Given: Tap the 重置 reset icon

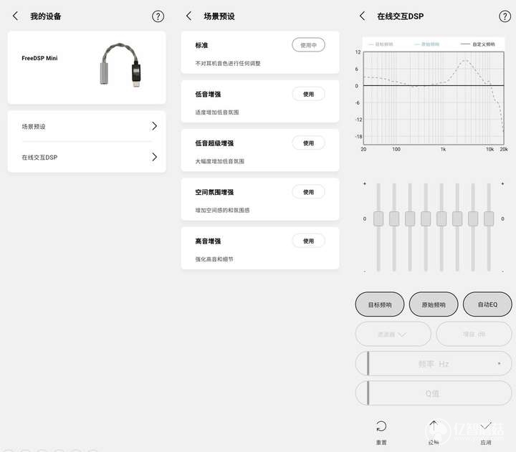Looking at the screenshot, I should tap(381, 426).
